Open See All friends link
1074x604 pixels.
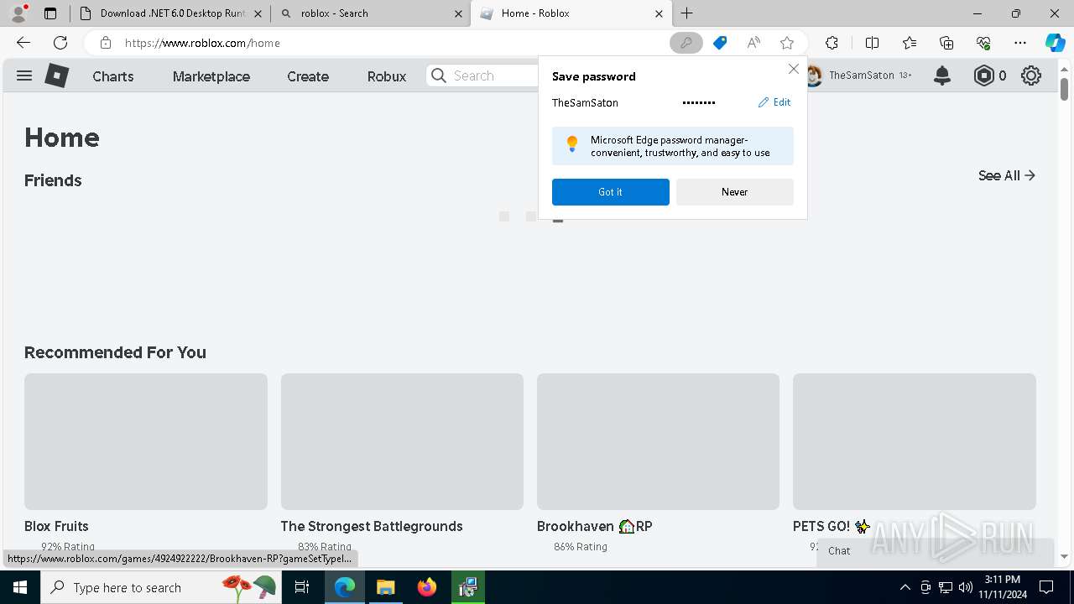tap(1007, 175)
